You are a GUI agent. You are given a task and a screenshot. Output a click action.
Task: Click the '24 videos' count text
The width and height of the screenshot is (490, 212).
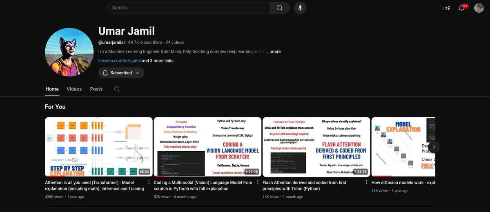click(175, 42)
